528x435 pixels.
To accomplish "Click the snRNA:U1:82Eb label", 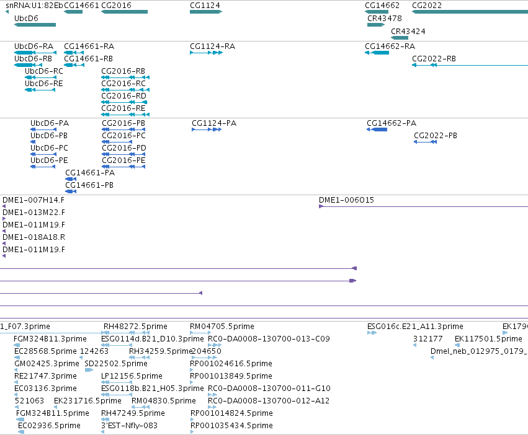I will [34, 6].
